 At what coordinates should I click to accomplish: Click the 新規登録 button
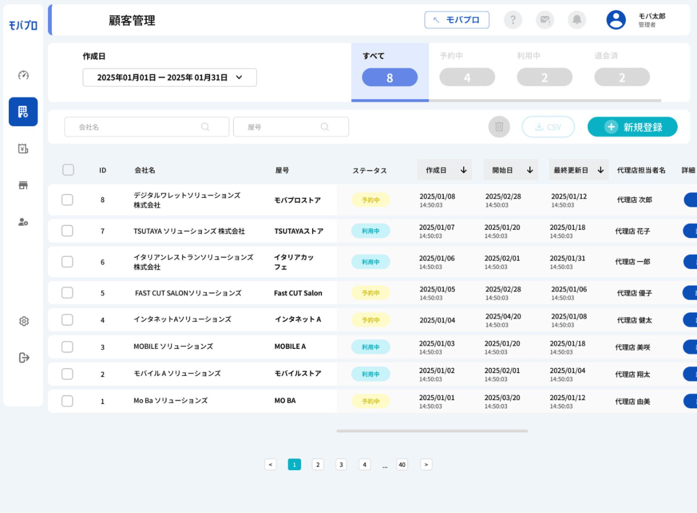click(x=632, y=127)
